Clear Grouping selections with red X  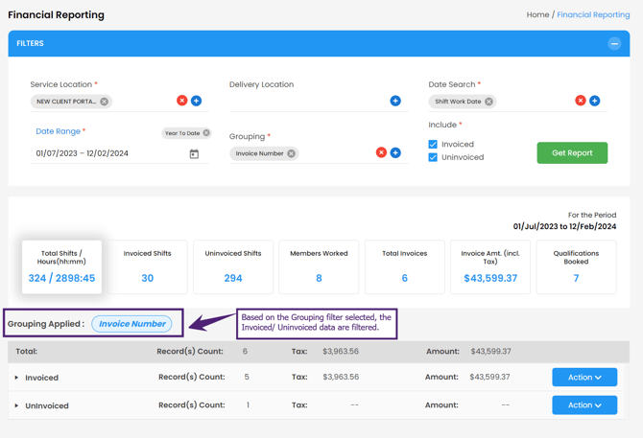(381, 152)
